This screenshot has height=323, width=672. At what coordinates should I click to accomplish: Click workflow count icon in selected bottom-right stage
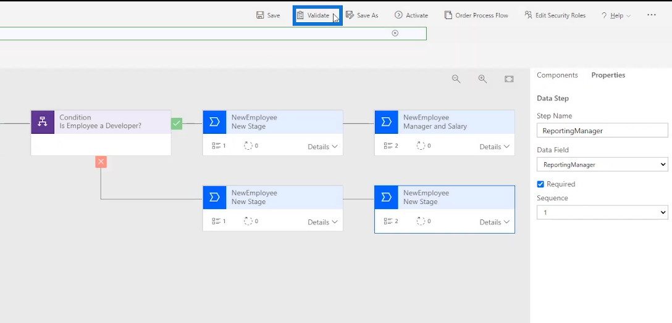[x=421, y=221]
